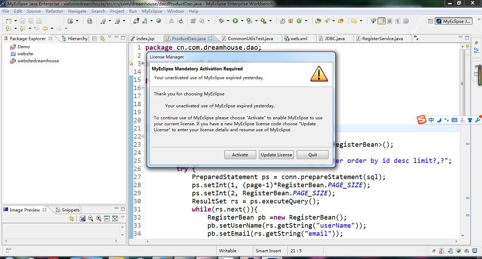Open the Refactor menu
482x259 pixels.
54,11
